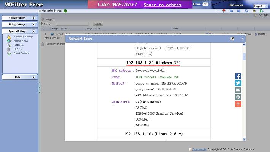Viewport: 270px width, 152px height.
Task: Click the IMFirewall header link
Action: 235,5
